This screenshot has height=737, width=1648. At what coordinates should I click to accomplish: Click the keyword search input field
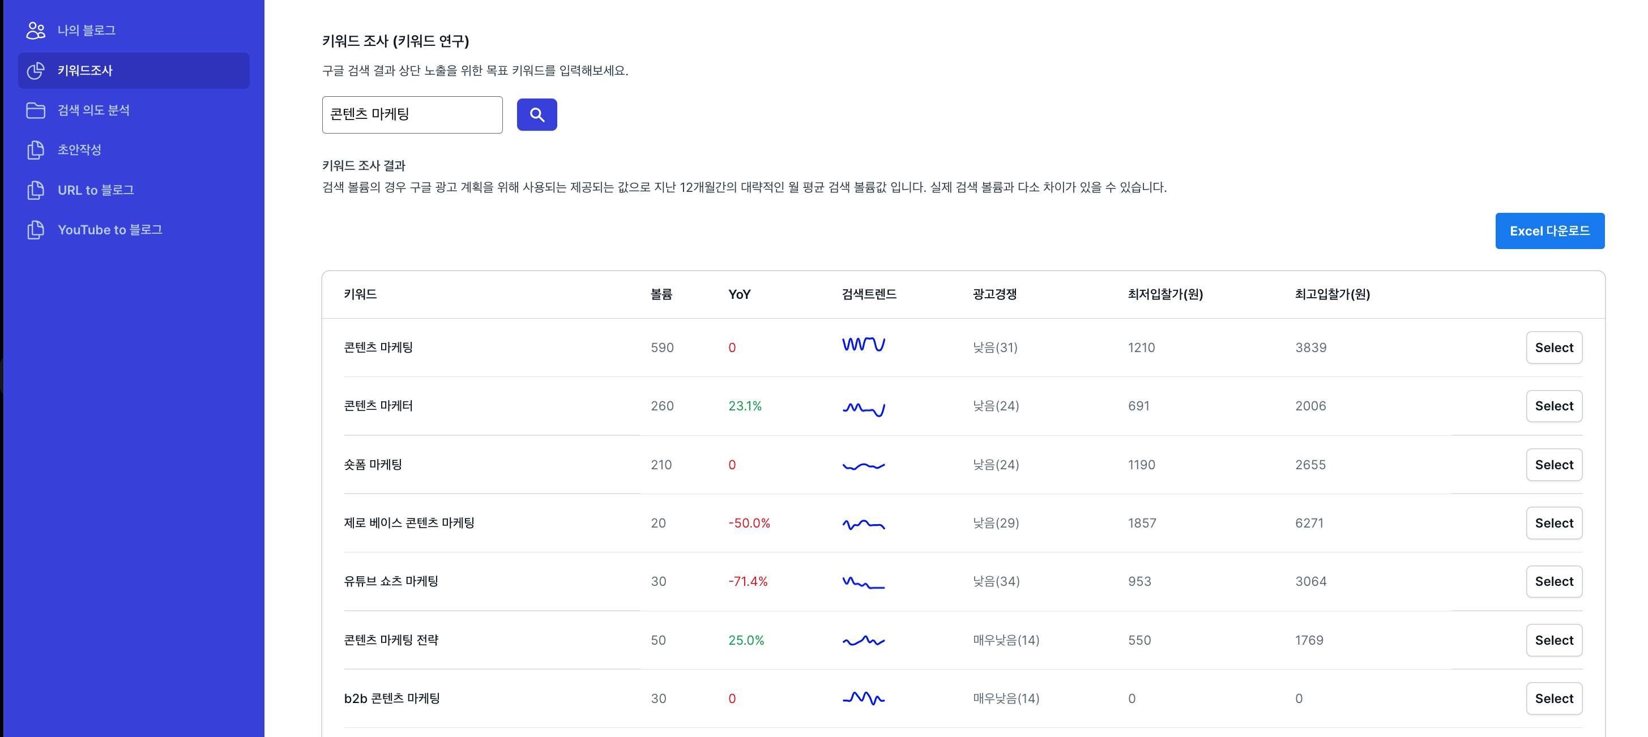point(412,114)
